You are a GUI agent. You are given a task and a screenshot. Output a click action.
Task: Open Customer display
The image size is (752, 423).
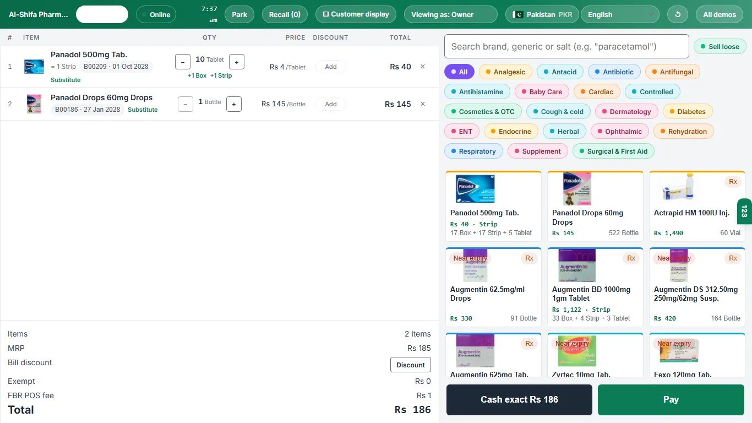356,14
